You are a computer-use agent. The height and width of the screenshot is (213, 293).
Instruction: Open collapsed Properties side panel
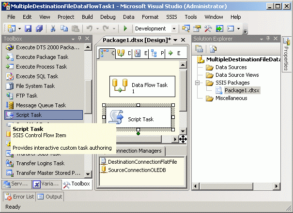[286, 54]
